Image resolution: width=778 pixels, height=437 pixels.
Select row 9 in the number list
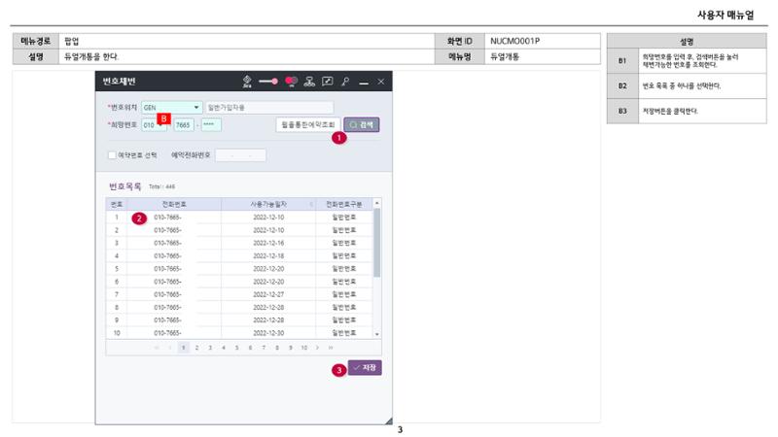point(239,320)
